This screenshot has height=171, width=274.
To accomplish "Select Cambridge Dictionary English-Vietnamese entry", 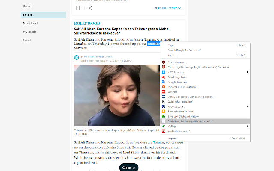I will pyautogui.click(x=205, y=67).
